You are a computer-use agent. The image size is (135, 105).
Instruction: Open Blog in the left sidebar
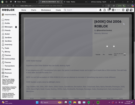coord(5,77)
